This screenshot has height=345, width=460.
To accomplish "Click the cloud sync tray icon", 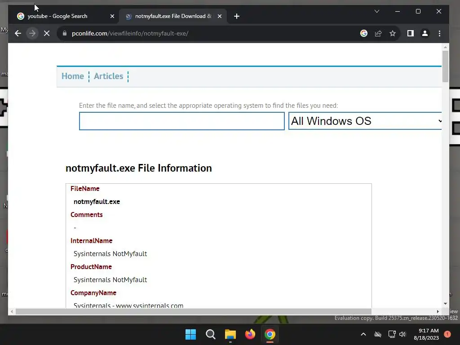I will tap(378, 334).
